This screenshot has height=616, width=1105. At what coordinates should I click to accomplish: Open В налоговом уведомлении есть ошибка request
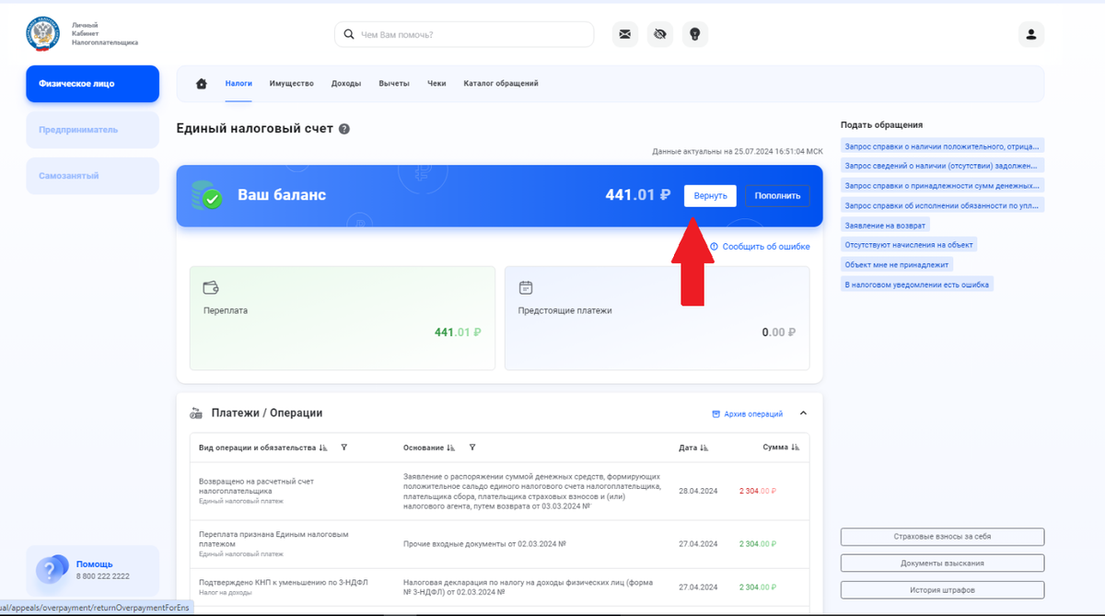click(x=917, y=285)
